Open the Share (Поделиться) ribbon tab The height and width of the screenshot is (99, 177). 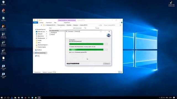49,23
